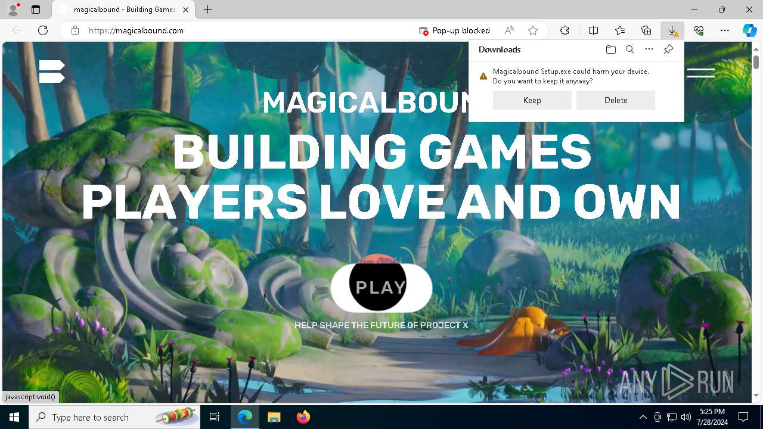Search downloads with magnifier icon

[x=629, y=49]
